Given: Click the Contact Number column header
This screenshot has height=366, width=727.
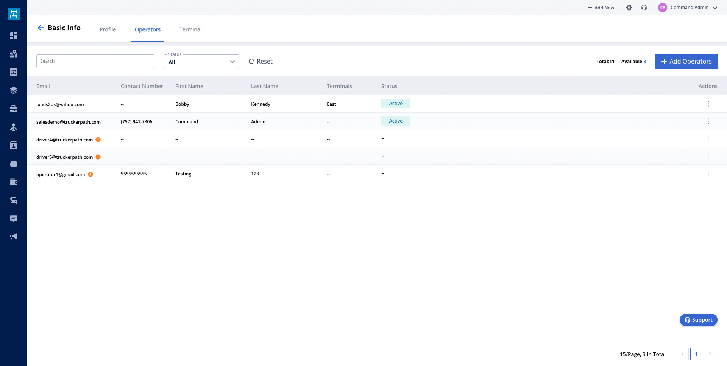Looking at the screenshot, I should (142, 86).
